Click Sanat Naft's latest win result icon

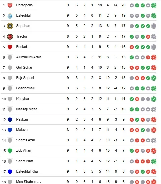[154, 161]
